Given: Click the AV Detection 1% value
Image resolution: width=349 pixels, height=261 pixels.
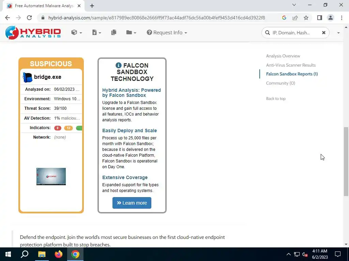Looking at the screenshot, I should click(67, 118).
